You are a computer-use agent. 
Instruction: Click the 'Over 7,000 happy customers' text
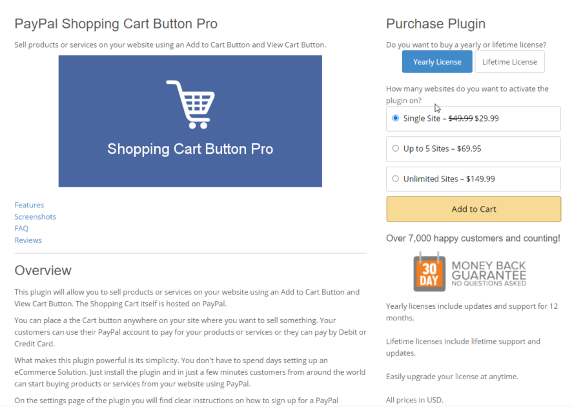click(473, 238)
